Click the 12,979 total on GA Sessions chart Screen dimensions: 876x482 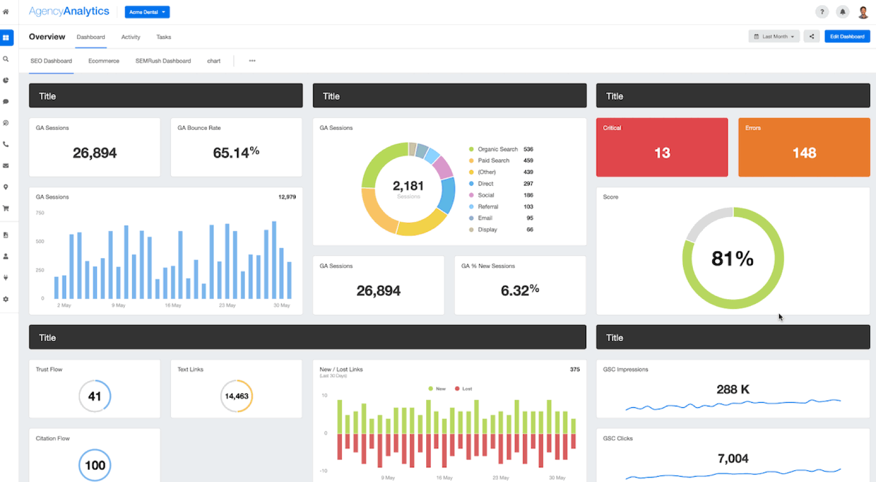click(x=287, y=197)
